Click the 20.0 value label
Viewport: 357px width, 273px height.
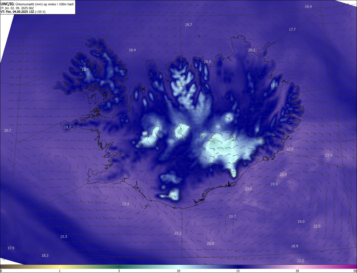(x=207, y=62)
